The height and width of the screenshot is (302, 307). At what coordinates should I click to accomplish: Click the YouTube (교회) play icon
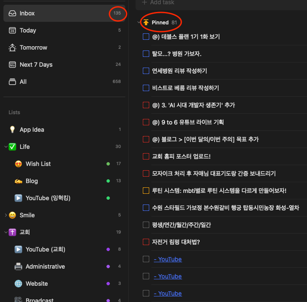point(18,249)
